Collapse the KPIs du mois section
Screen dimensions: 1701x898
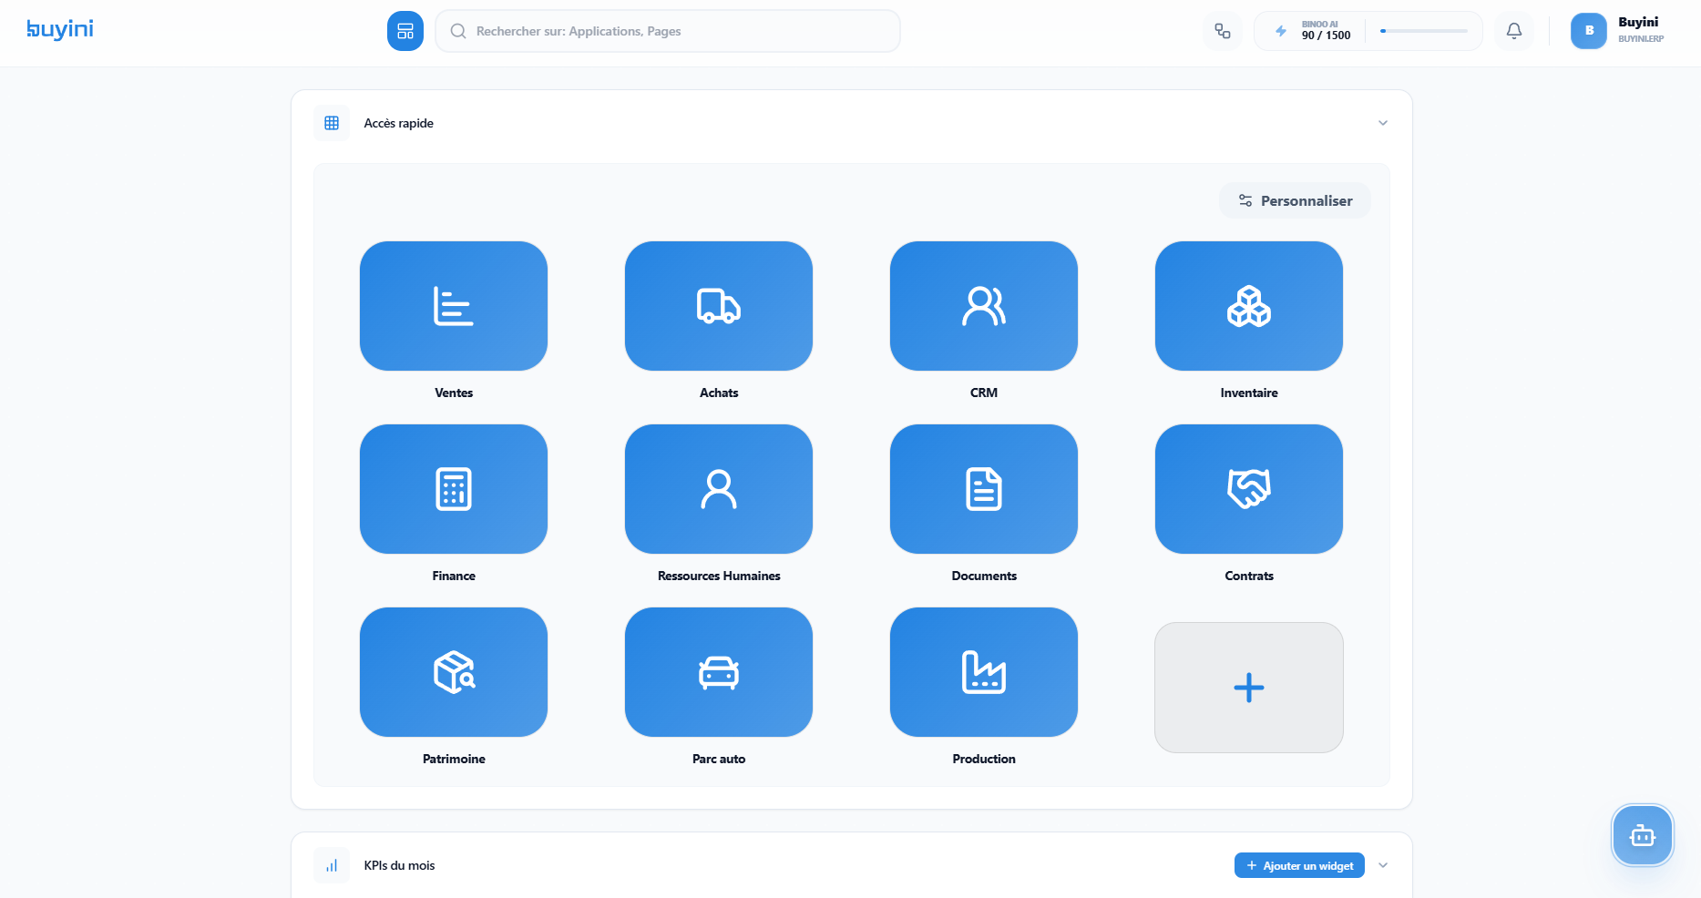[1383, 865]
